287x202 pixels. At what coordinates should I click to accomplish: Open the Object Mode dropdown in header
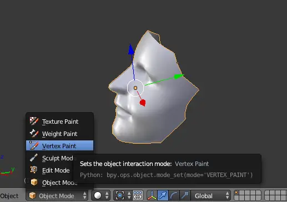tap(57, 195)
